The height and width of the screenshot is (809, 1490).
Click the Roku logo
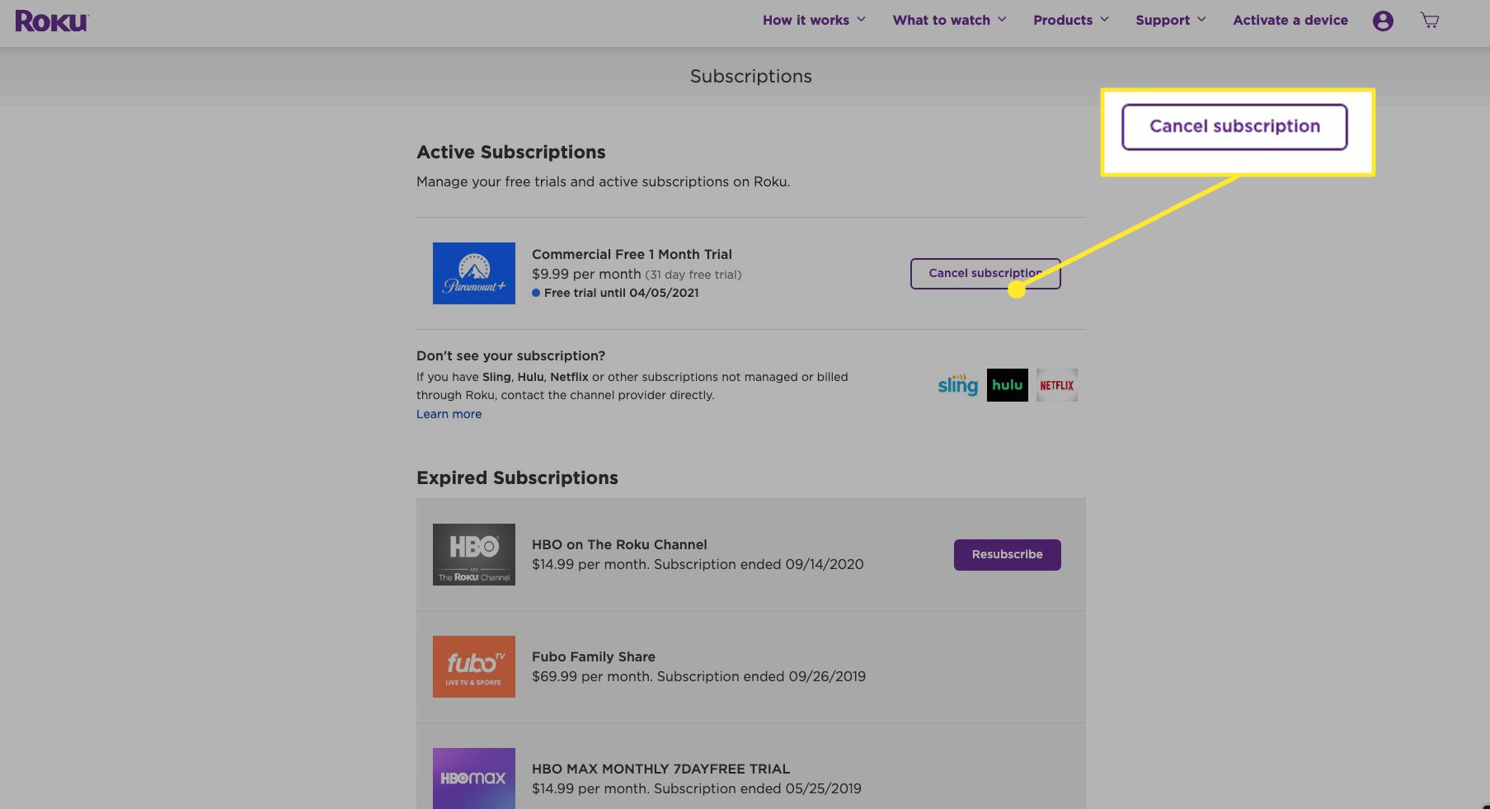coord(51,21)
